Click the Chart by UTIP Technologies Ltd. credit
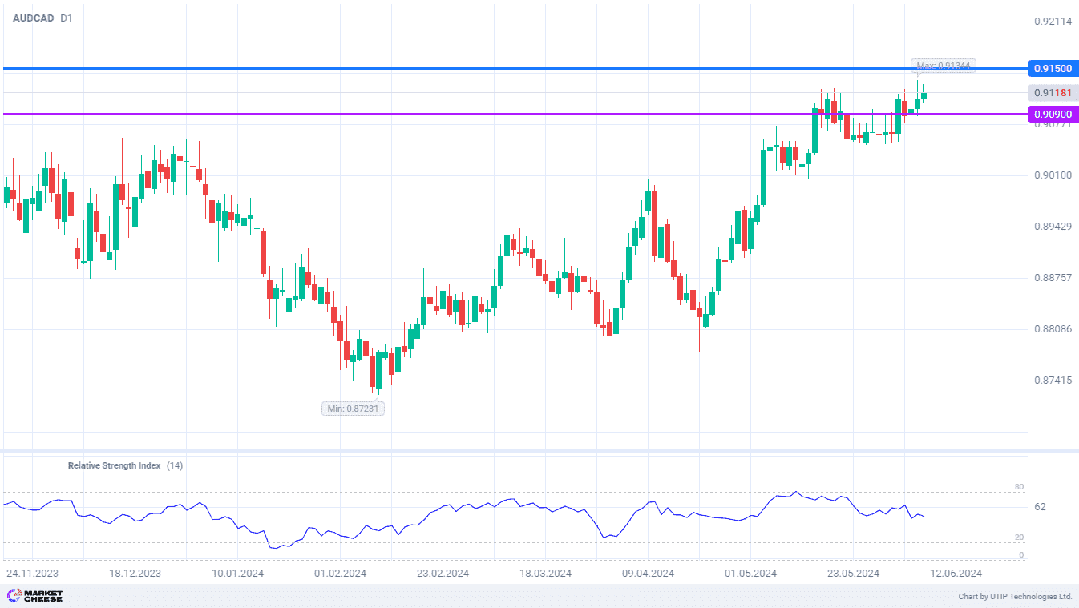1079x608 pixels. [1015, 597]
